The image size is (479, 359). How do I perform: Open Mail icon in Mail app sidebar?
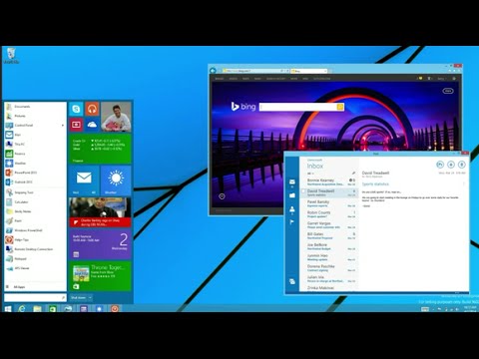(292, 181)
